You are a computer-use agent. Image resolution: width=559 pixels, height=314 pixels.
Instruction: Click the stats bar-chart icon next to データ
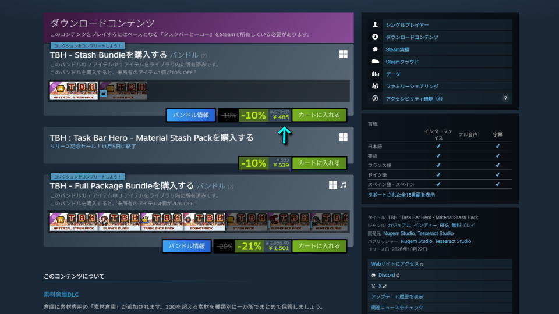(x=375, y=74)
